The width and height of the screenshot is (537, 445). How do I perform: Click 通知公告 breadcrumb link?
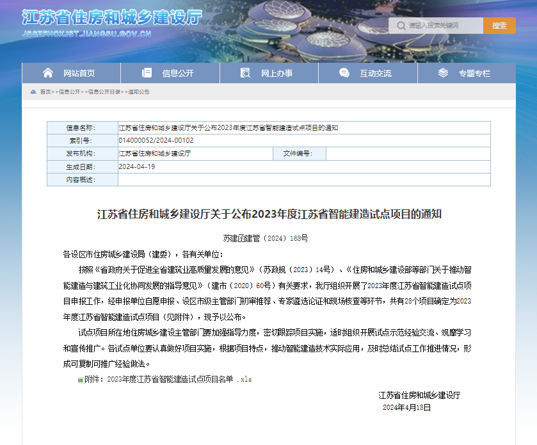139,92
